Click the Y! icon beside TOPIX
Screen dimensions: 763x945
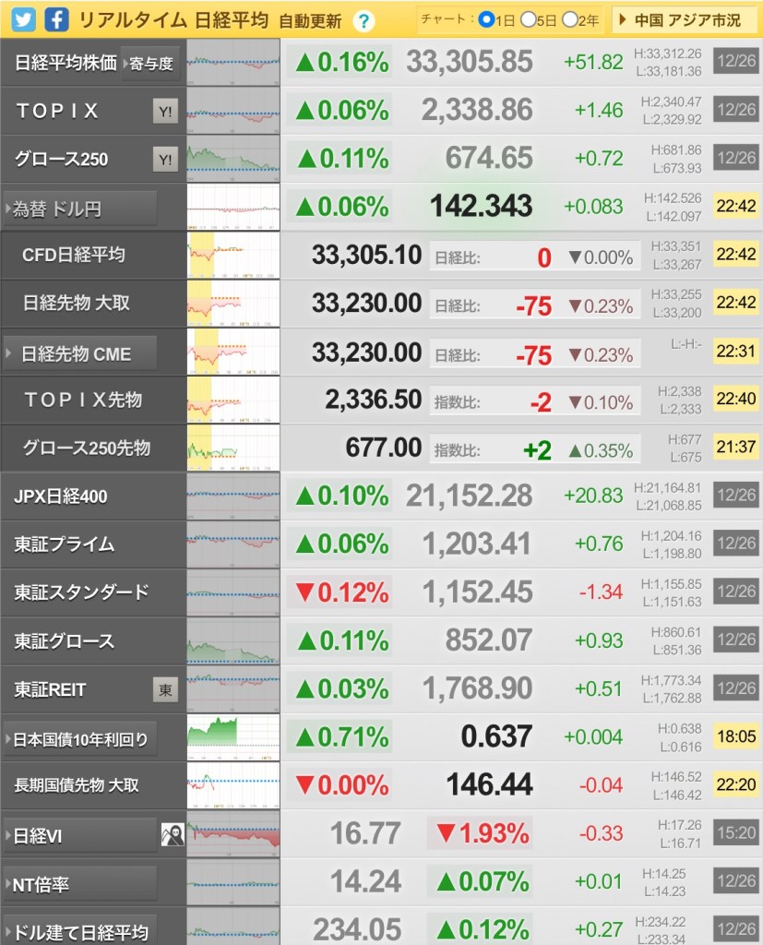click(x=165, y=112)
